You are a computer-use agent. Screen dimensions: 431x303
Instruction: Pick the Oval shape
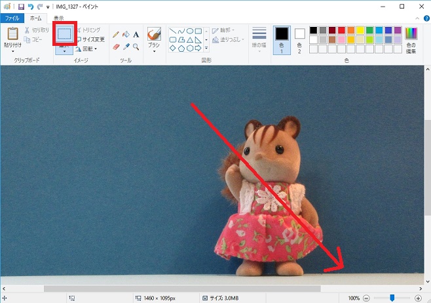point(190,31)
